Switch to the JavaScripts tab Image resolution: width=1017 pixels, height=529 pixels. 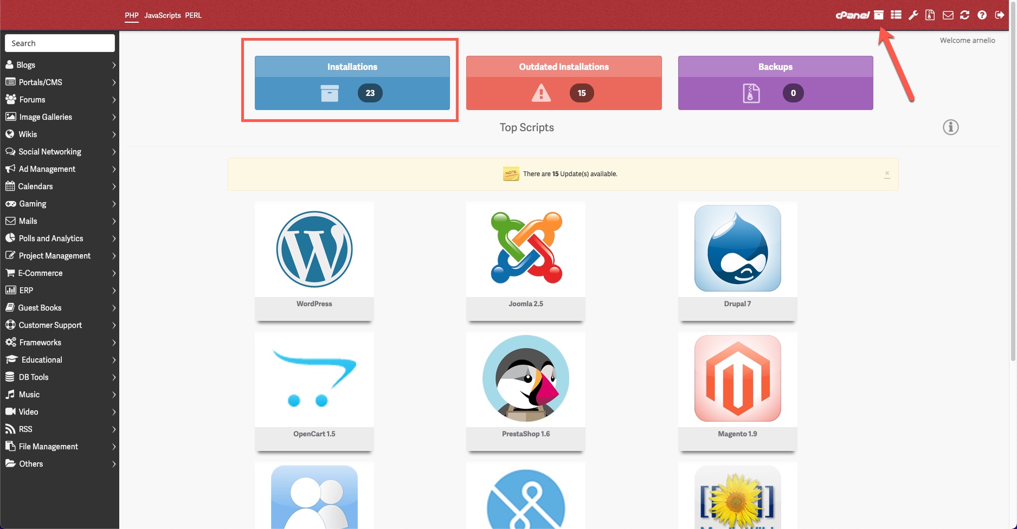pyautogui.click(x=163, y=15)
